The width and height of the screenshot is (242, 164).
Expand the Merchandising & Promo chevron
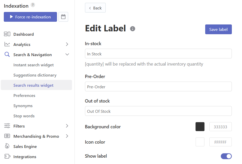67,136
